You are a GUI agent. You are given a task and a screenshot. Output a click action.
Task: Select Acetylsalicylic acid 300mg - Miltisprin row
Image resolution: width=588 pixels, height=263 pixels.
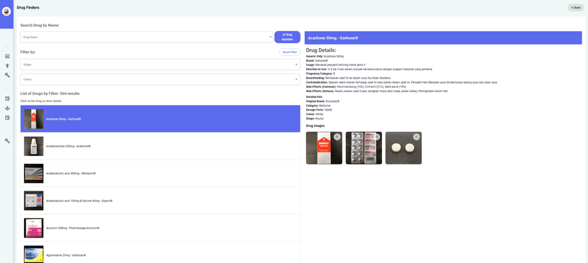160,173
